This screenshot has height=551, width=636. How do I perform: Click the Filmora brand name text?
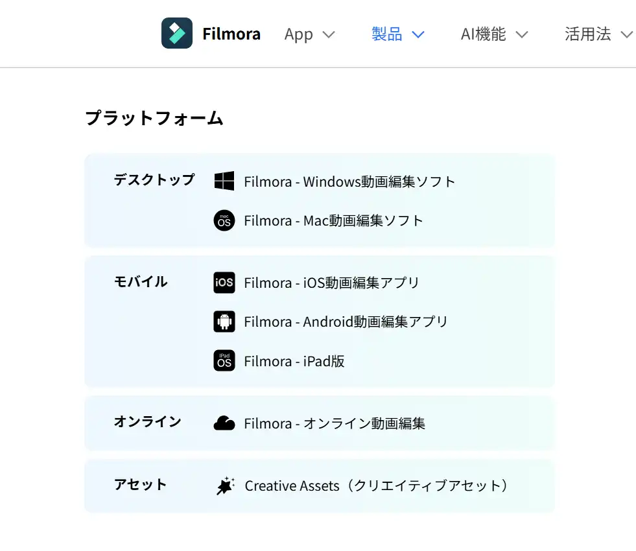(x=231, y=34)
